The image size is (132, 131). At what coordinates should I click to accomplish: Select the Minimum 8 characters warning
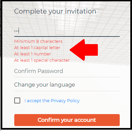(38, 41)
